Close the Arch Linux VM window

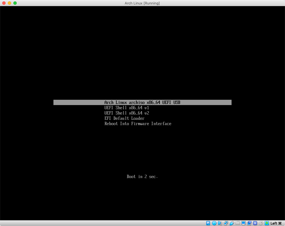4,3
